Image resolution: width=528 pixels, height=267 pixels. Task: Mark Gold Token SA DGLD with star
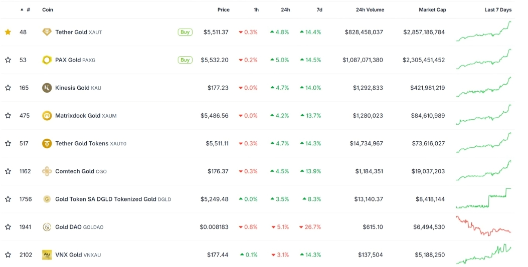pyautogui.click(x=8, y=199)
